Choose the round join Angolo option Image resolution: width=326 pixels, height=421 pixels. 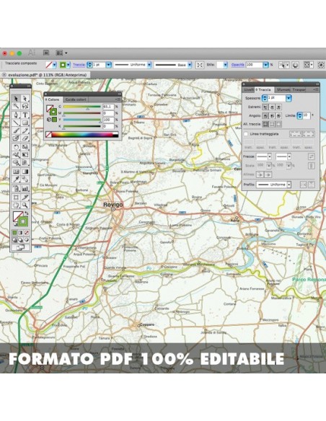click(x=272, y=116)
